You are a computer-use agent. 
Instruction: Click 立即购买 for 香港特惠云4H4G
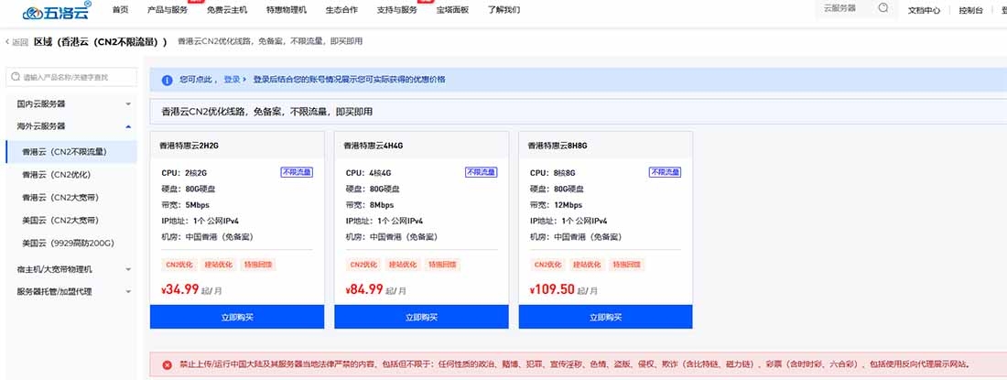coord(421,317)
